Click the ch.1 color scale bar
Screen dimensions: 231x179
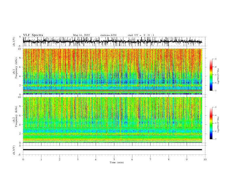tap(211, 75)
